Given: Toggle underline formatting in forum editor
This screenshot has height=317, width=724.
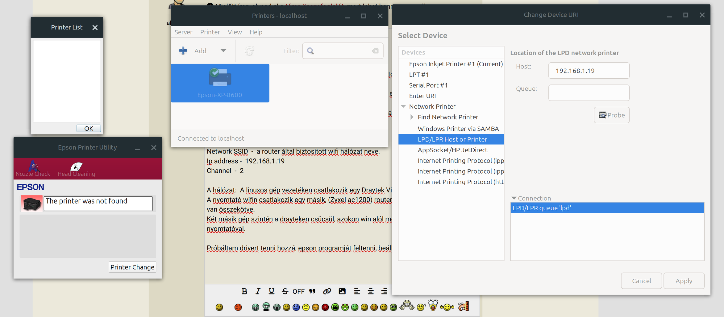Looking at the screenshot, I should click(x=271, y=291).
